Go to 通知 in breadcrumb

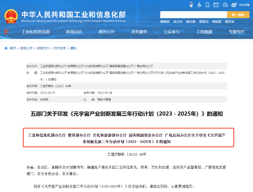tap(73, 48)
